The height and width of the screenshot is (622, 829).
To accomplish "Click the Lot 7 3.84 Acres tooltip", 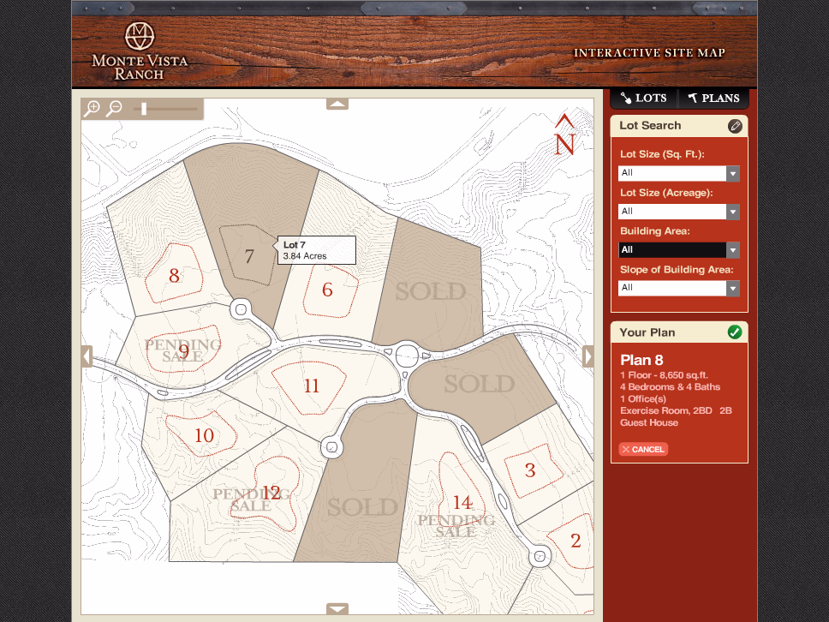I will (x=316, y=250).
